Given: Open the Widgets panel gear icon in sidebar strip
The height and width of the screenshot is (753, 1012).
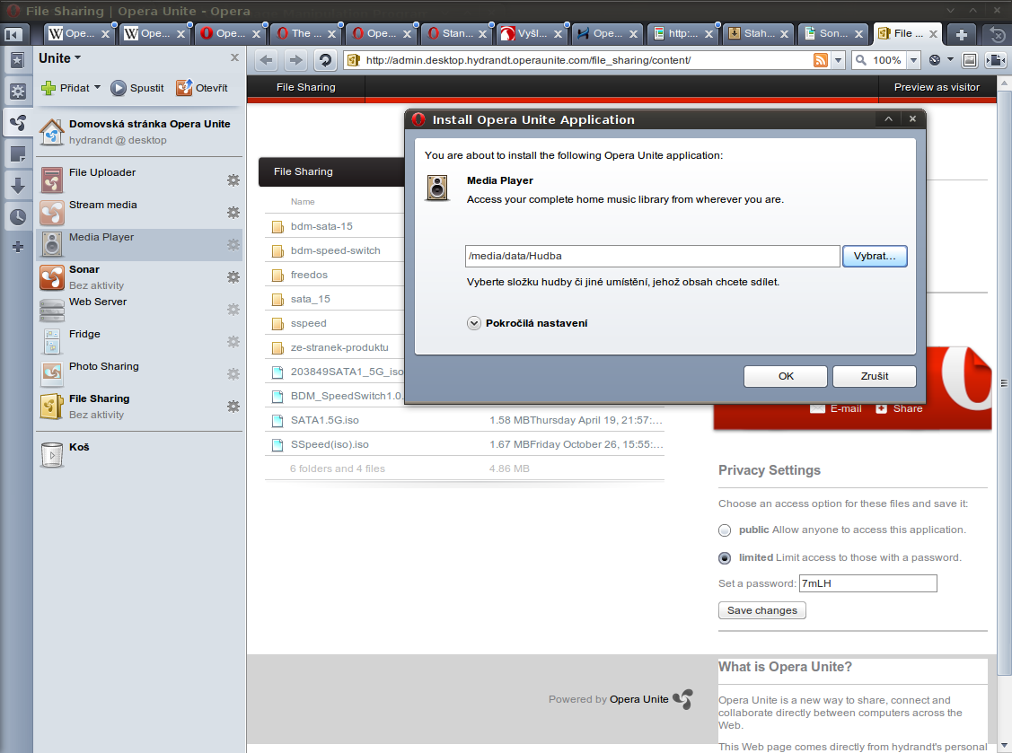Looking at the screenshot, I should tap(17, 92).
